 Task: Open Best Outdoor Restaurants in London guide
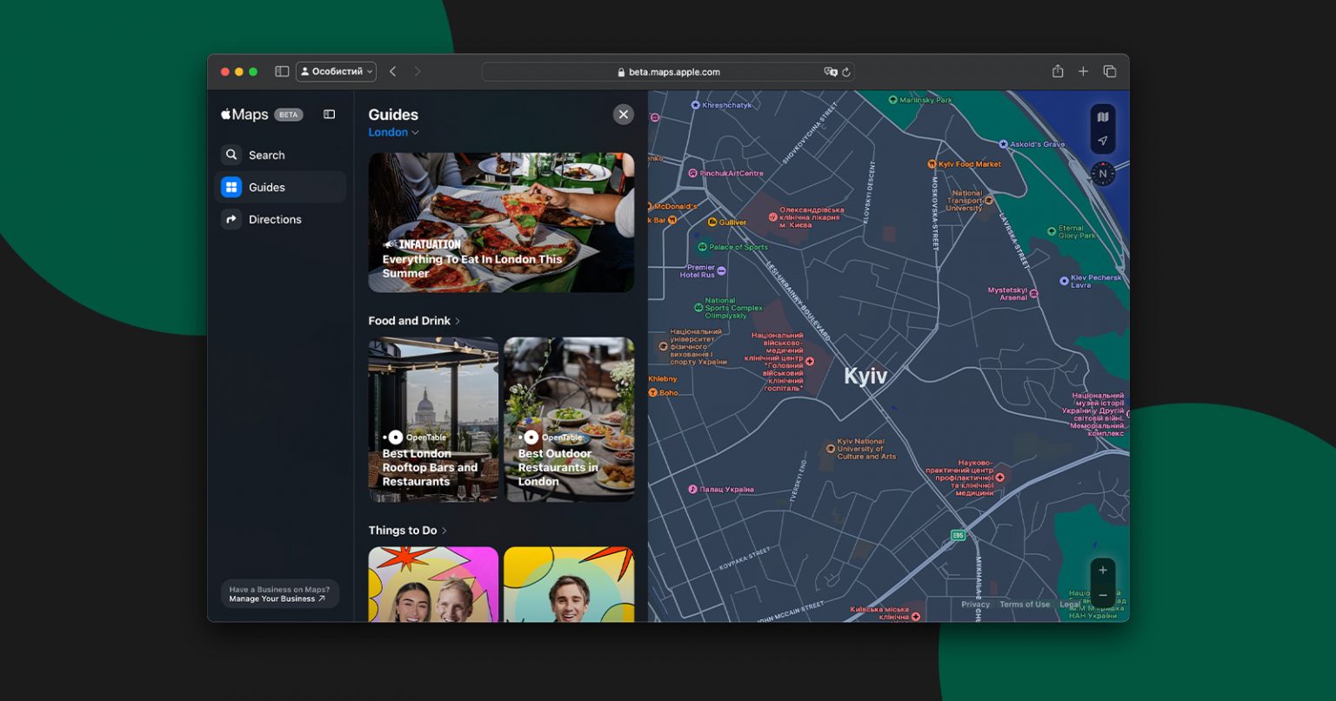[569, 419]
